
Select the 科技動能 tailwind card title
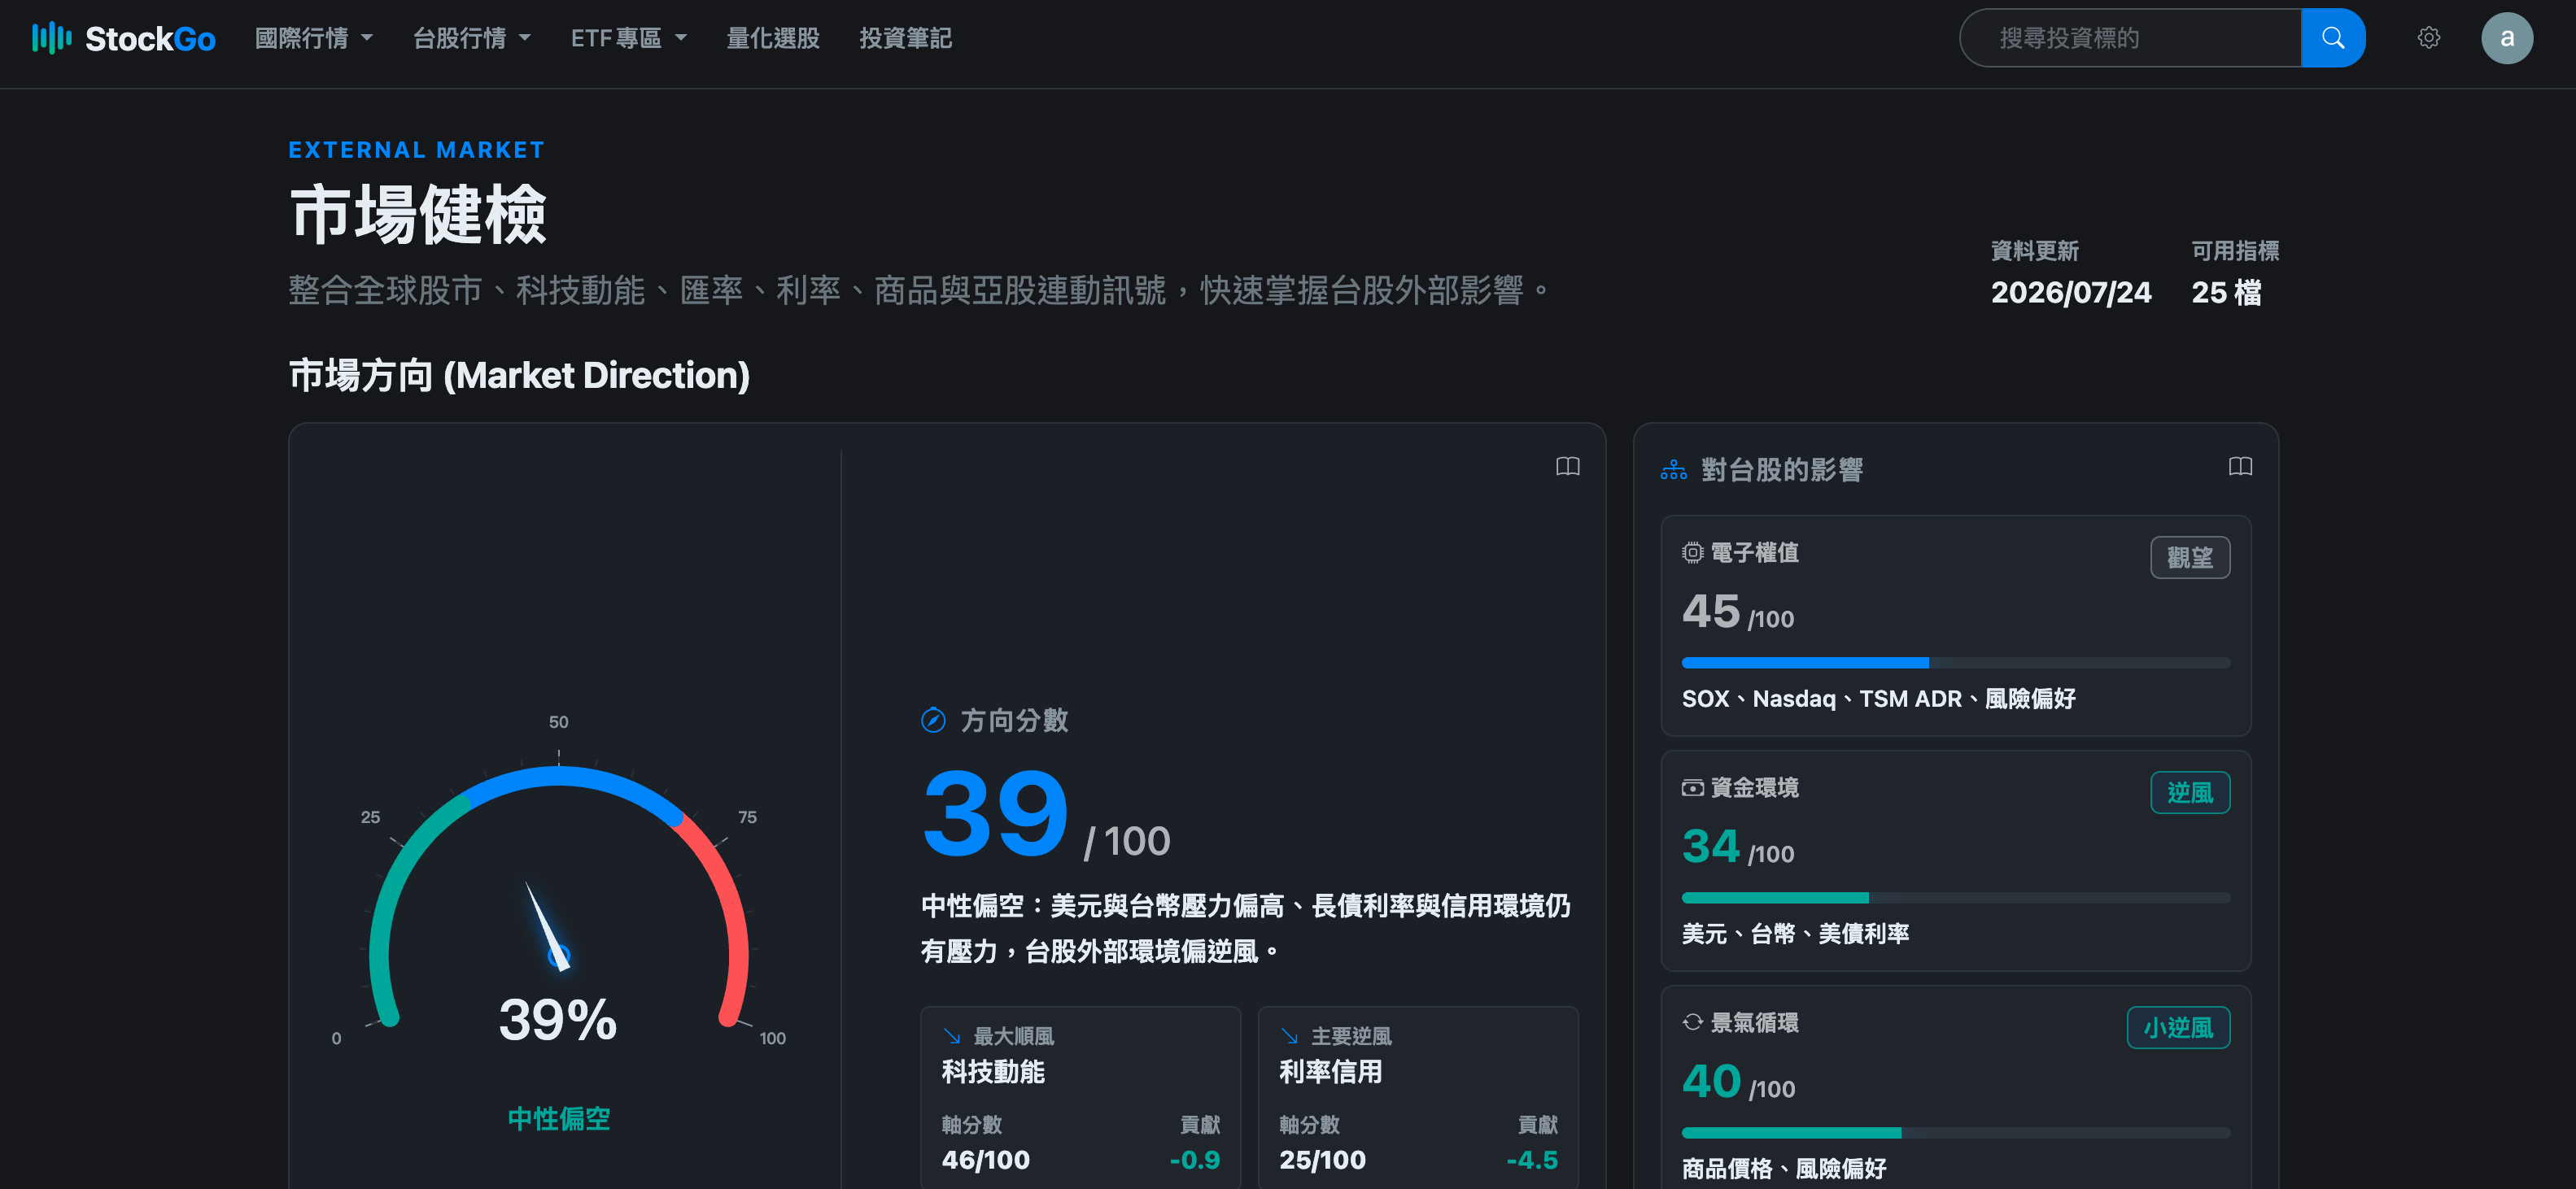(993, 1072)
